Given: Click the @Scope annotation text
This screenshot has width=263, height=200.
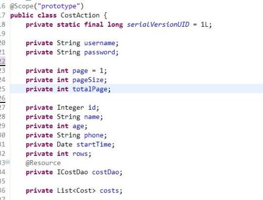Looking at the screenshot, I should tap(22, 6).
